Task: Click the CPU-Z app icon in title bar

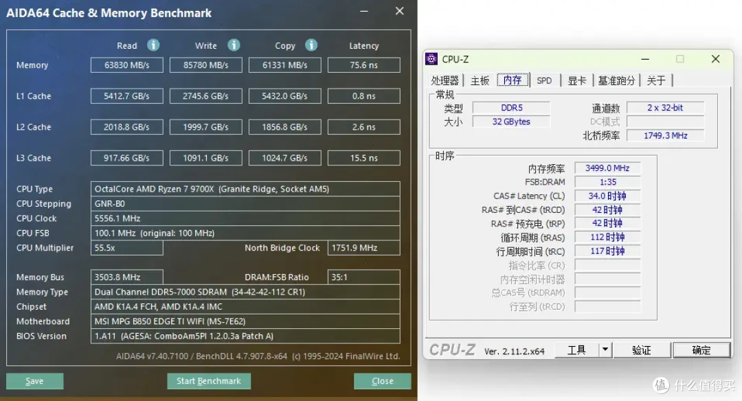Action: coord(431,58)
